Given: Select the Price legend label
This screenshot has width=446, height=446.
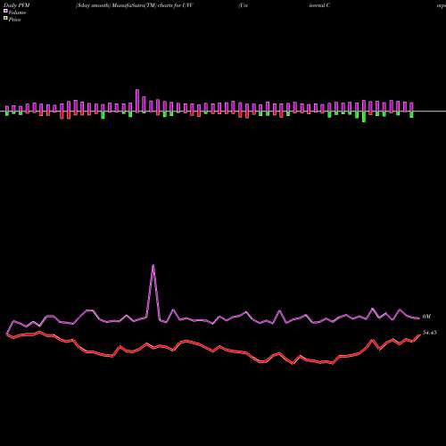Looking at the screenshot, I should coord(14,20).
